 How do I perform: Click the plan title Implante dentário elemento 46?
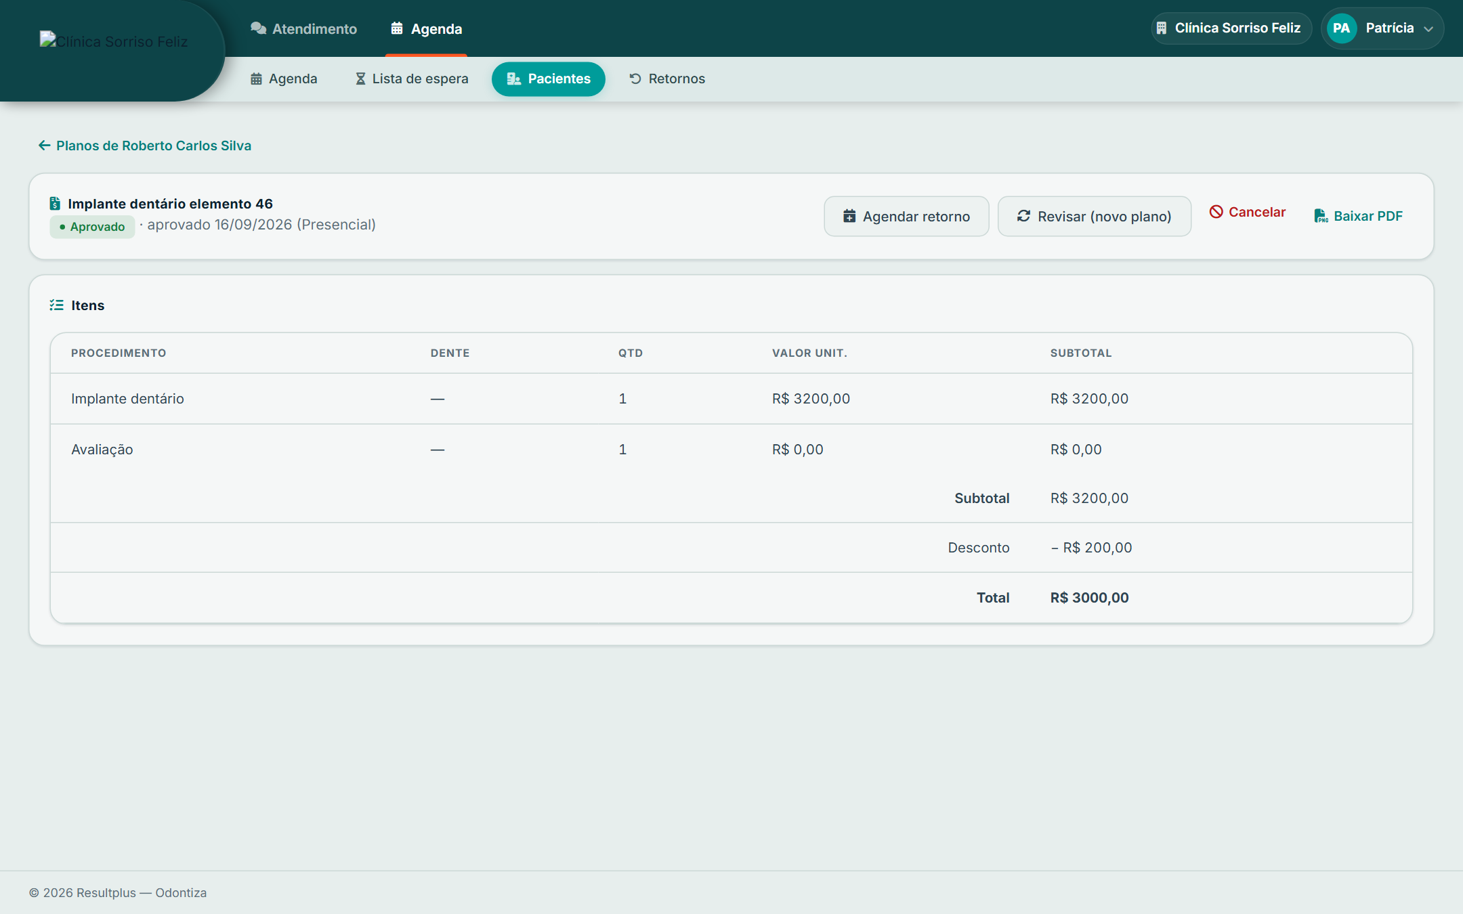click(171, 204)
